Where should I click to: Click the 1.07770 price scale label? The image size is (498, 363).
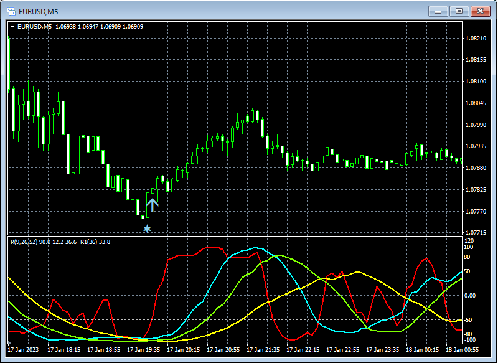pos(476,211)
